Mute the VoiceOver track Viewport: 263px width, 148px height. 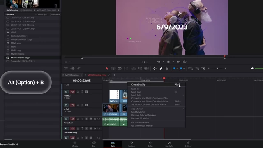(91, 119)
